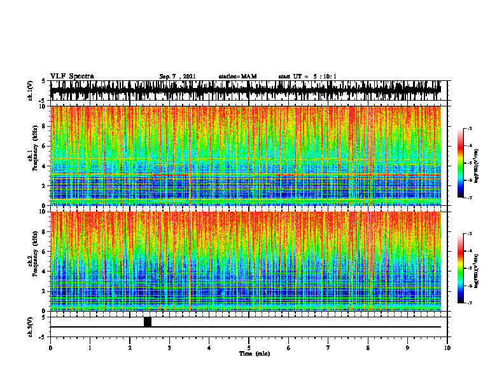The image size is (504, 390).
Task: Click time axis tick label "1"
Action: click(x=90, y=348)
